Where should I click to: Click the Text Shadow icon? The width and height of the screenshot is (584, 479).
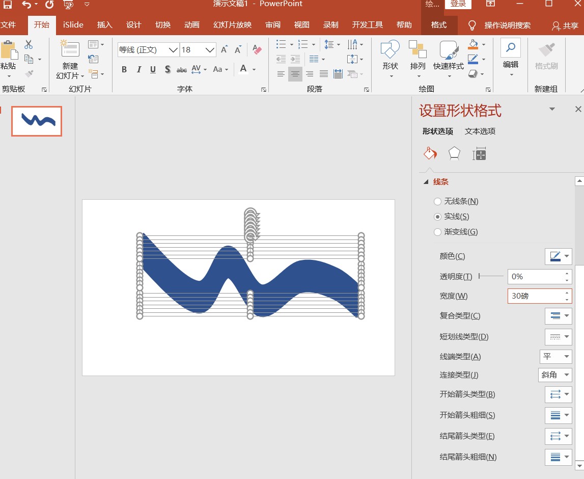167,70
